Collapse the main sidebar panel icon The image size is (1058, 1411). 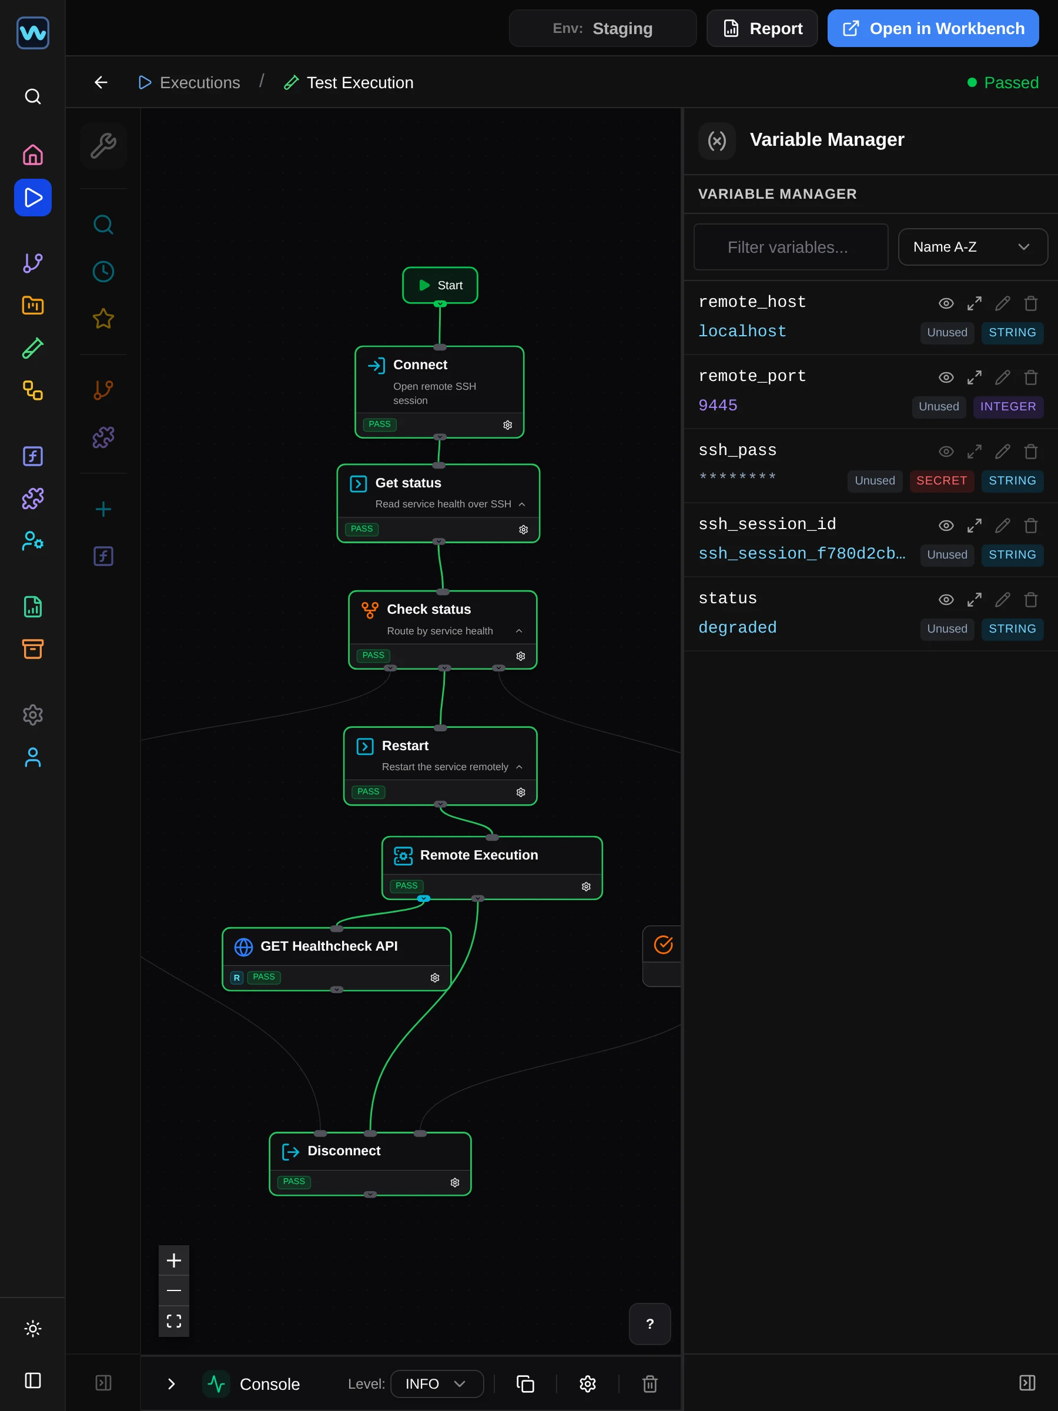[x=32, y=1380]
